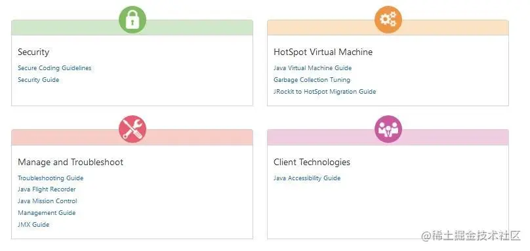Go to Garbage Collection Tuning

(312, 80)
